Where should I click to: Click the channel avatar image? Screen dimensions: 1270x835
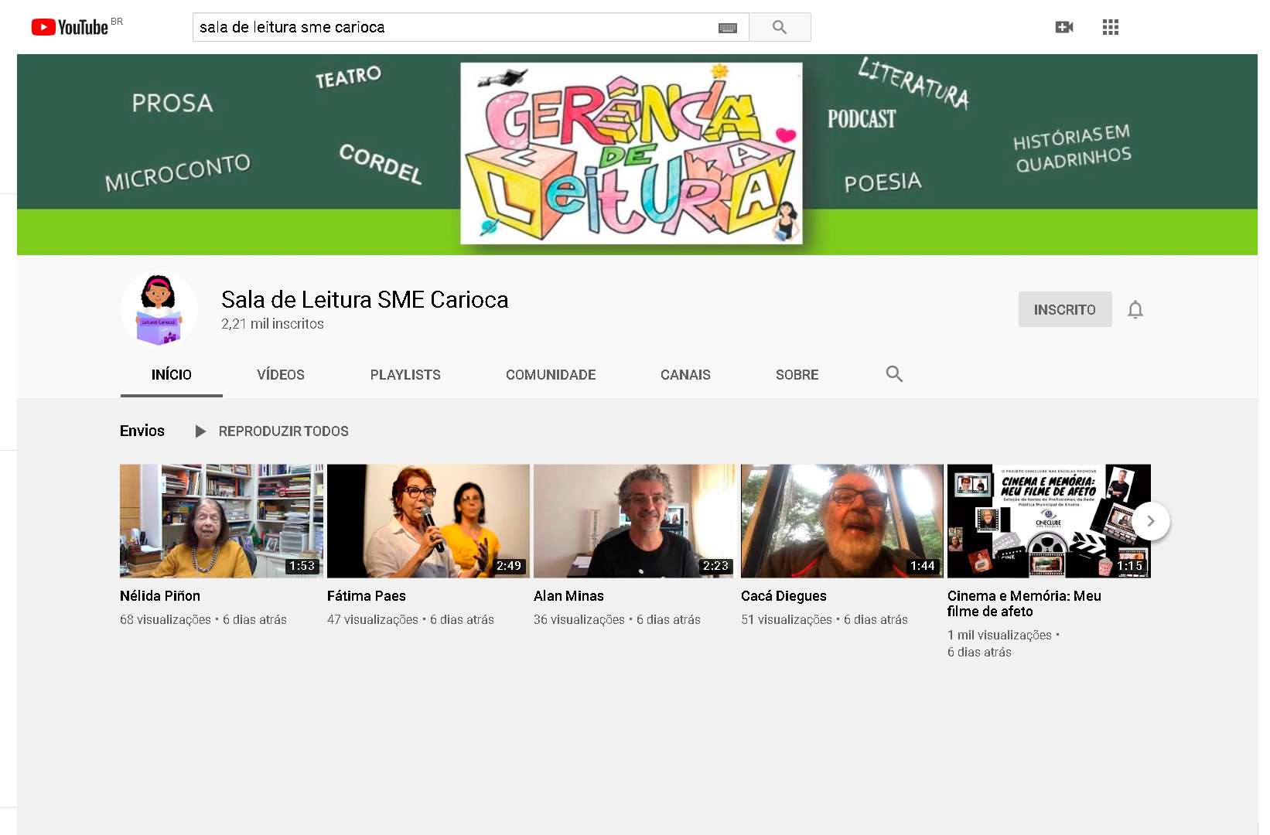[159, 308]
